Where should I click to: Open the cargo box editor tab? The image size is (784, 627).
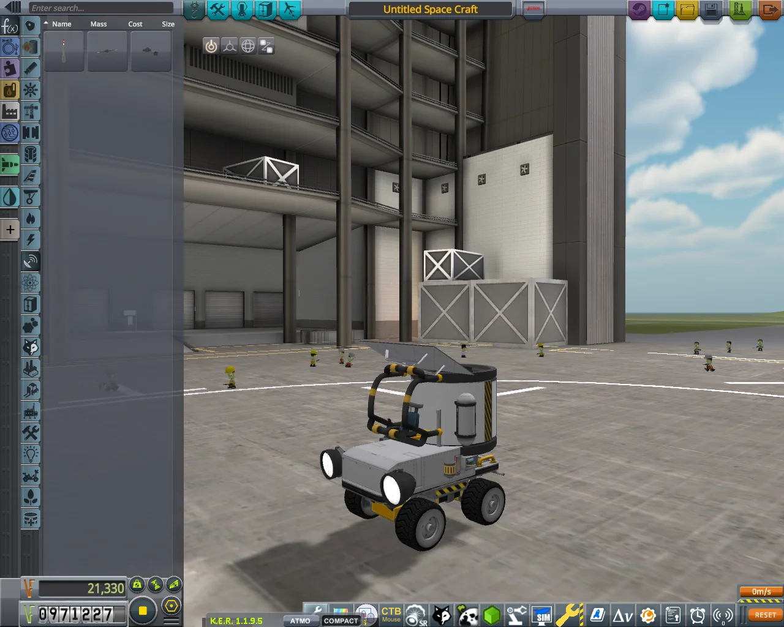tap(265, 9)
